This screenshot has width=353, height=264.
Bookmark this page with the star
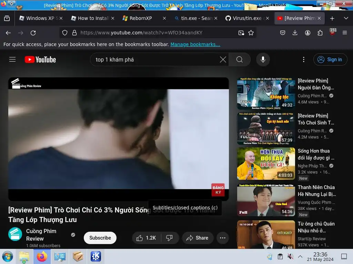[251, 33]
